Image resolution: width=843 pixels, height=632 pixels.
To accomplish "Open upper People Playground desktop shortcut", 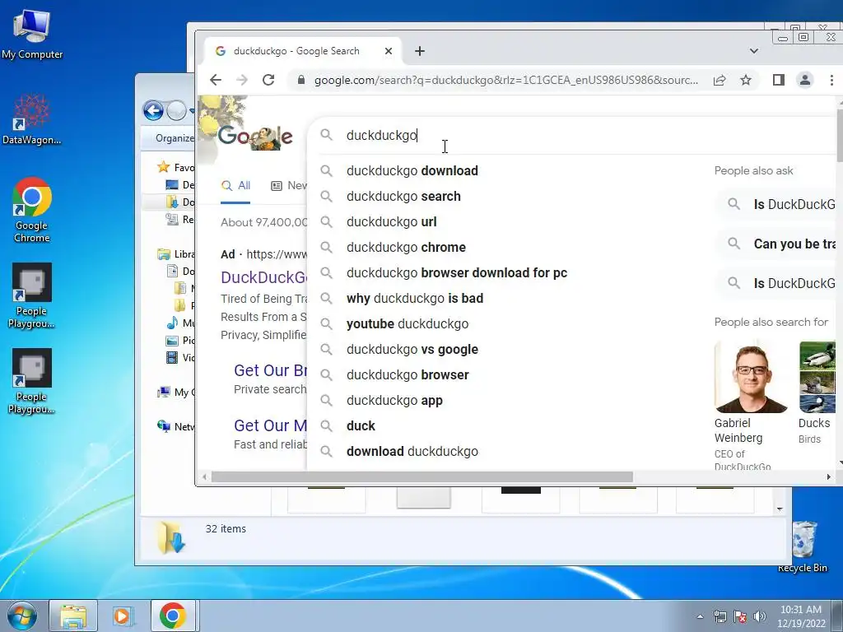I will click(x=32, y=295).
